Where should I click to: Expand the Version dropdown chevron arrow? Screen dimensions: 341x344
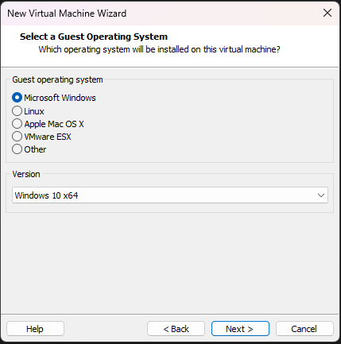pyautogui.click(x=321, y=195)
